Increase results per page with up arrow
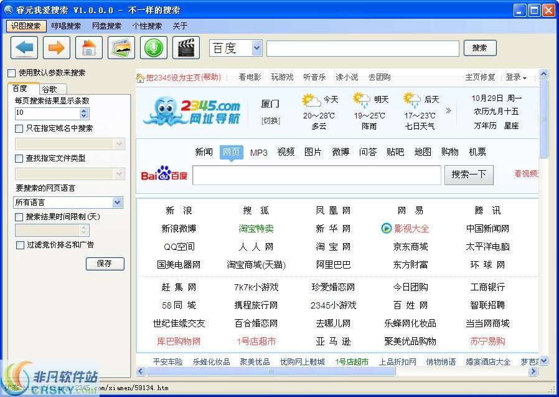 [84, 111]
